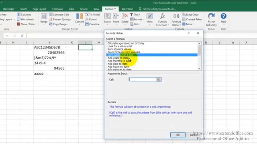Open the Link dropdown
257x144 pixels.
135,24
